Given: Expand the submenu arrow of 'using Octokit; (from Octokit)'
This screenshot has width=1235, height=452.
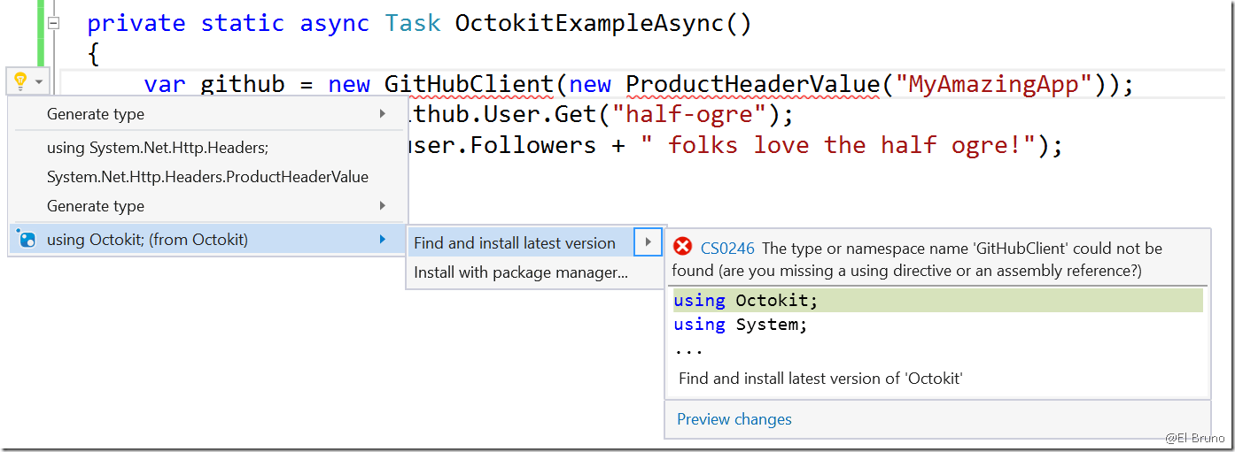Looking at the screenshot, I should [x=383, y=240].
